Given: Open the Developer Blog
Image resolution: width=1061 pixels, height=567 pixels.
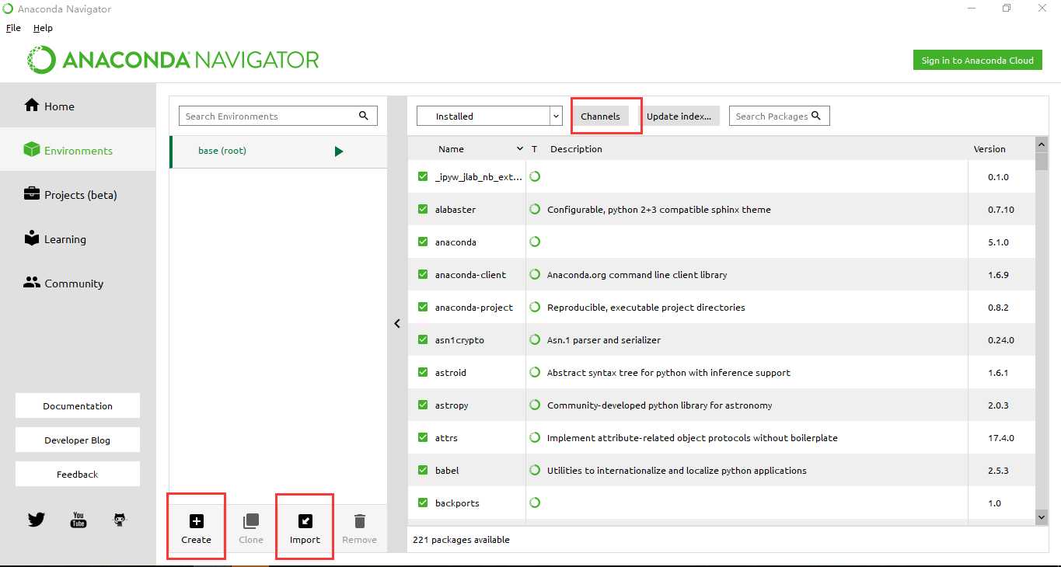Looking at the screenshot, I should (x=78, y=440).
